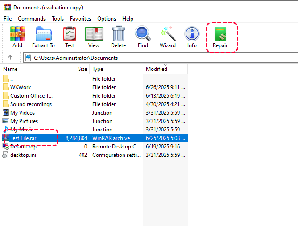Open the Options menu
The height and width of the screenshot is (226, 298).
107,19
